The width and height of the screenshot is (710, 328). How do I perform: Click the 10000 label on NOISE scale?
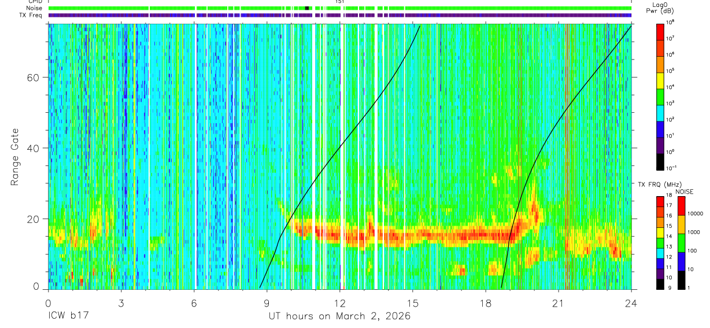click(696, 213)
